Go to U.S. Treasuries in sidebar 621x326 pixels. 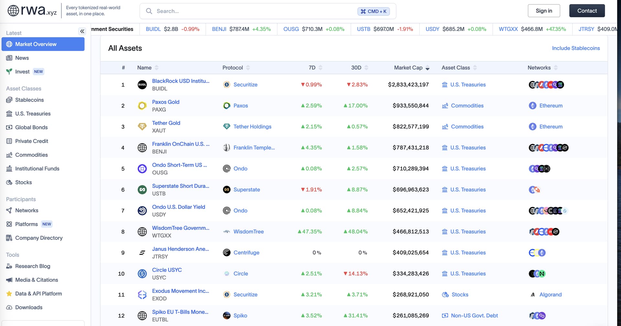pyautogui.click(x=33, y=114)
